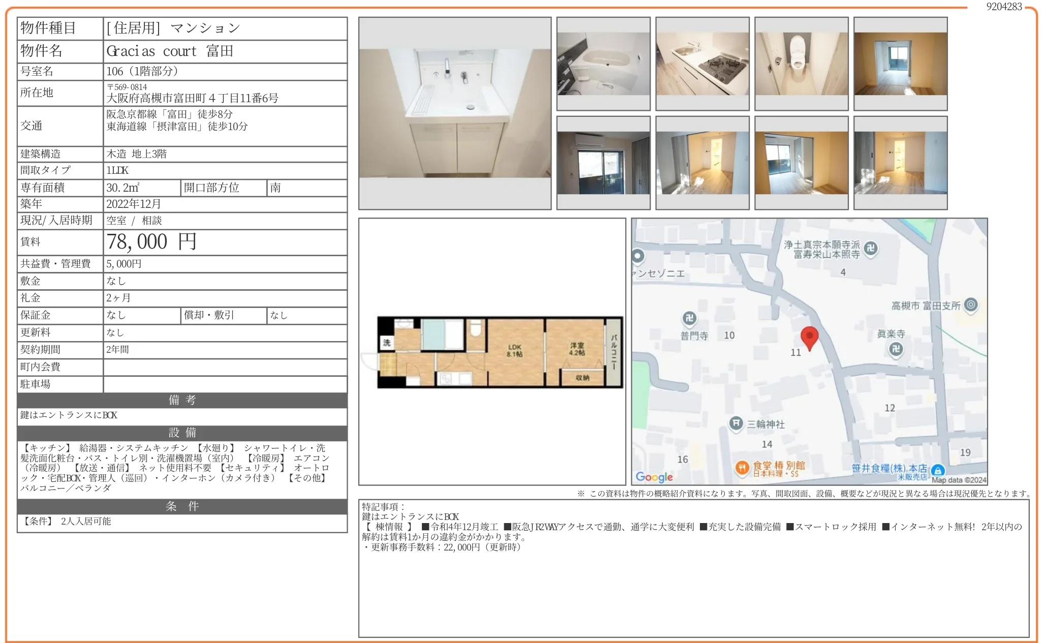This screenshot has width=1045, height=643.
Task: Click the 食堂 椿 別館 restaurant icon
Action: coord(742,468)
